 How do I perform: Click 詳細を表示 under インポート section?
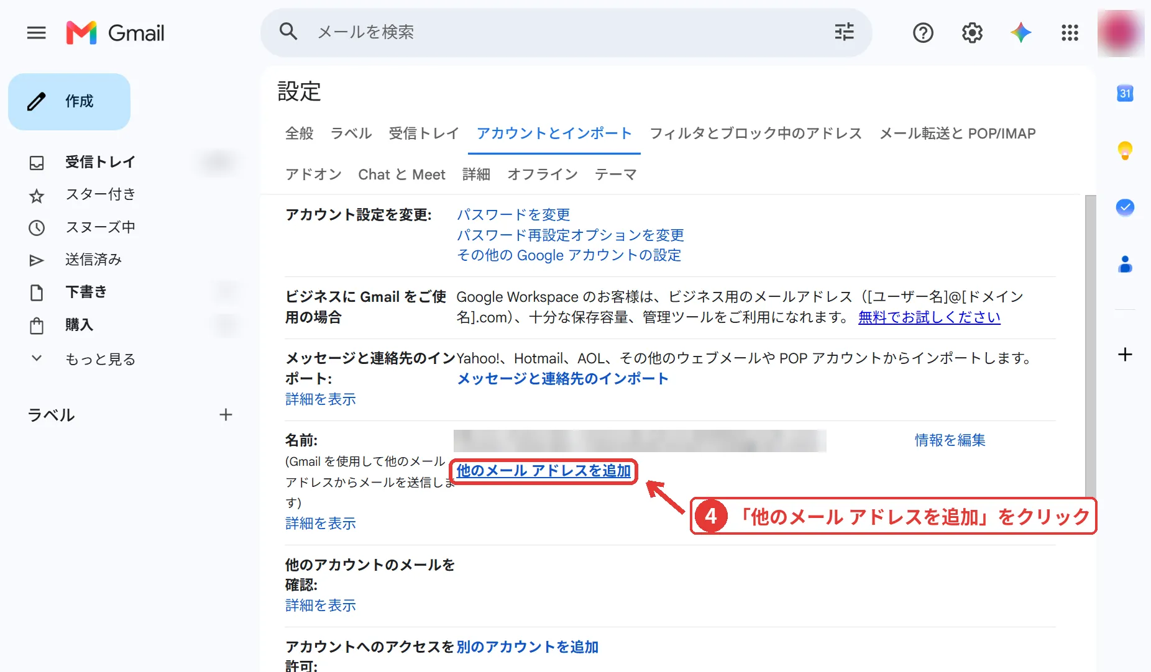pyautogui.click(x=320, y=399)
